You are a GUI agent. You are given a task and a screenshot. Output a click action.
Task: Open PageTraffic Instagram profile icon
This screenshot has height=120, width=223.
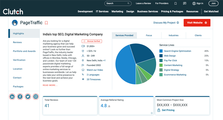pos(36,97)
